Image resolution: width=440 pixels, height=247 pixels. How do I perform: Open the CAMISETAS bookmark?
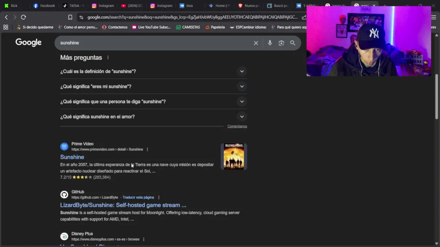(x=188, y=27)
